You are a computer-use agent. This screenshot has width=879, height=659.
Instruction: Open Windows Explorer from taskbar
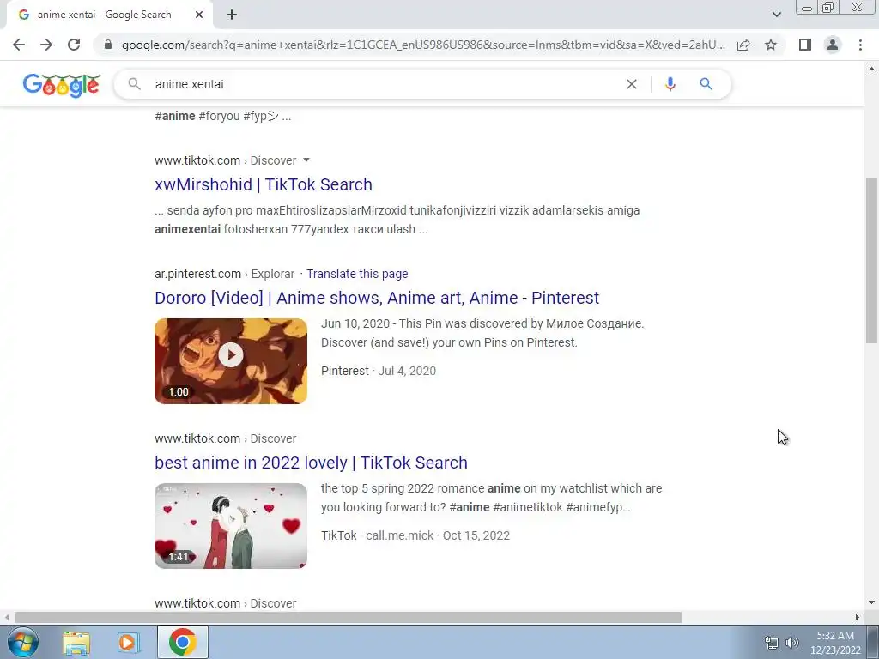76,642
